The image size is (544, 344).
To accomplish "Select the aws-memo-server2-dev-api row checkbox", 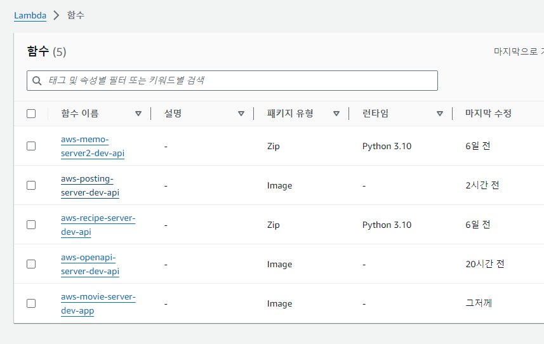I will [31, 146].
